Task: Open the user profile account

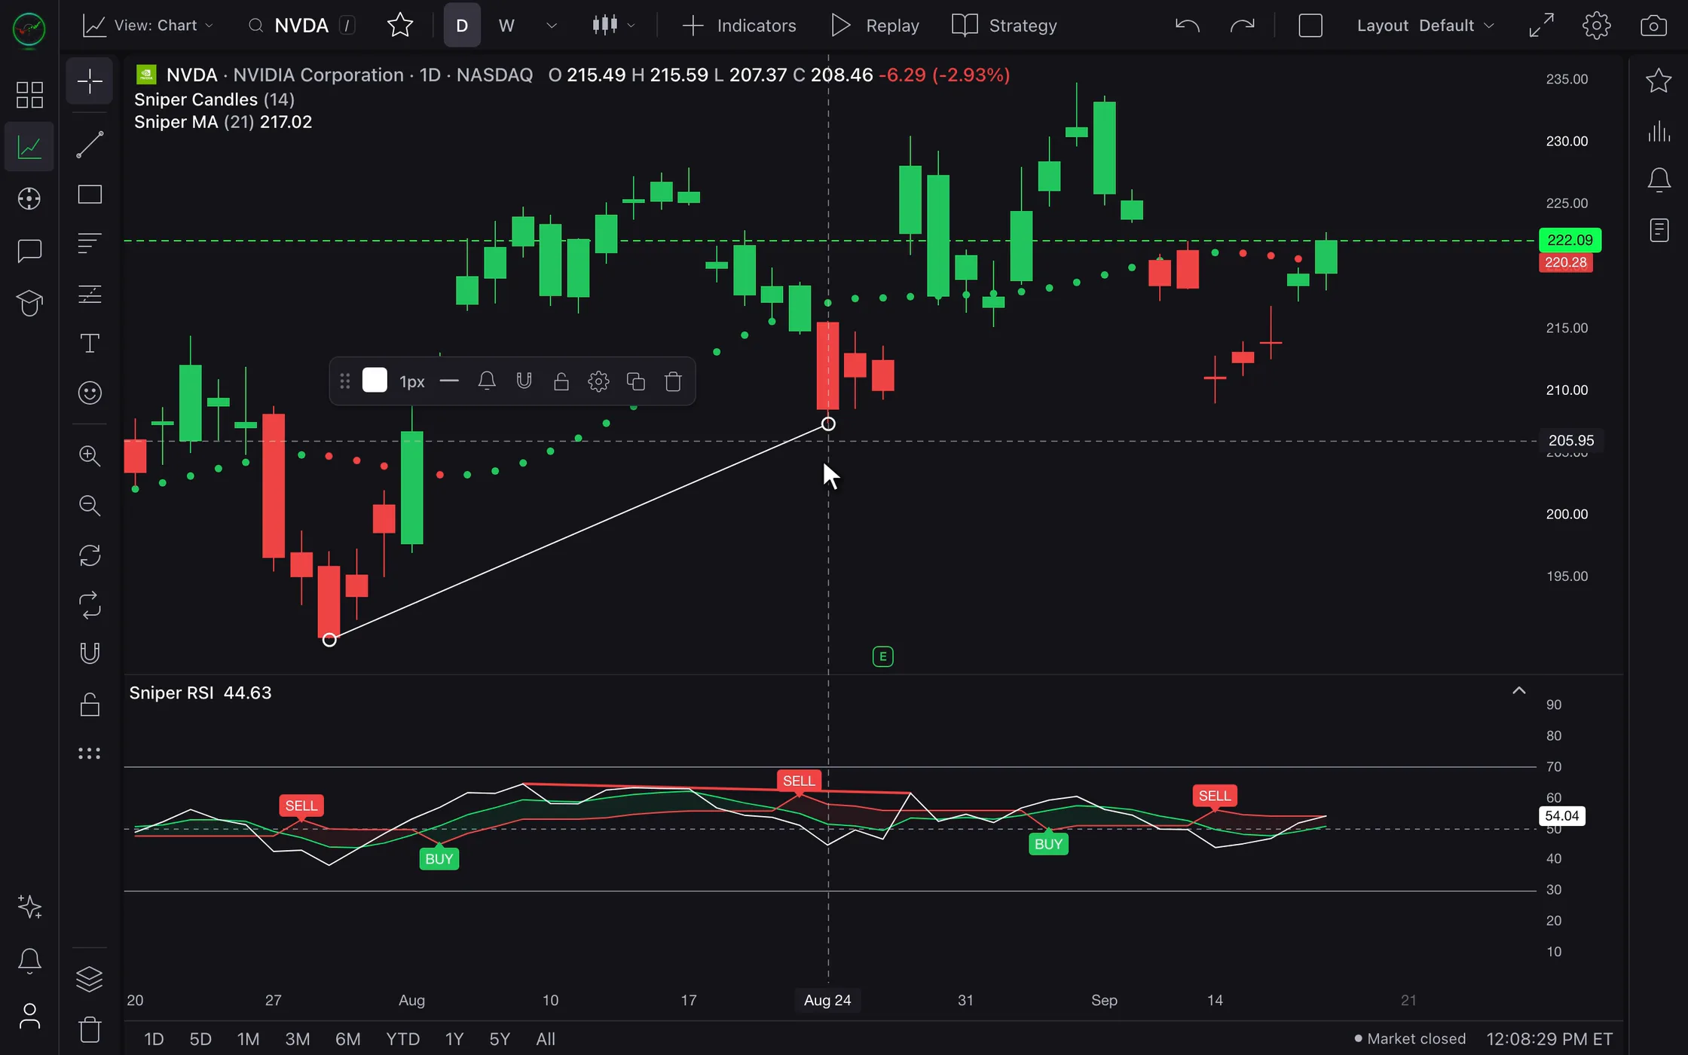Action: click(29, 1016)
